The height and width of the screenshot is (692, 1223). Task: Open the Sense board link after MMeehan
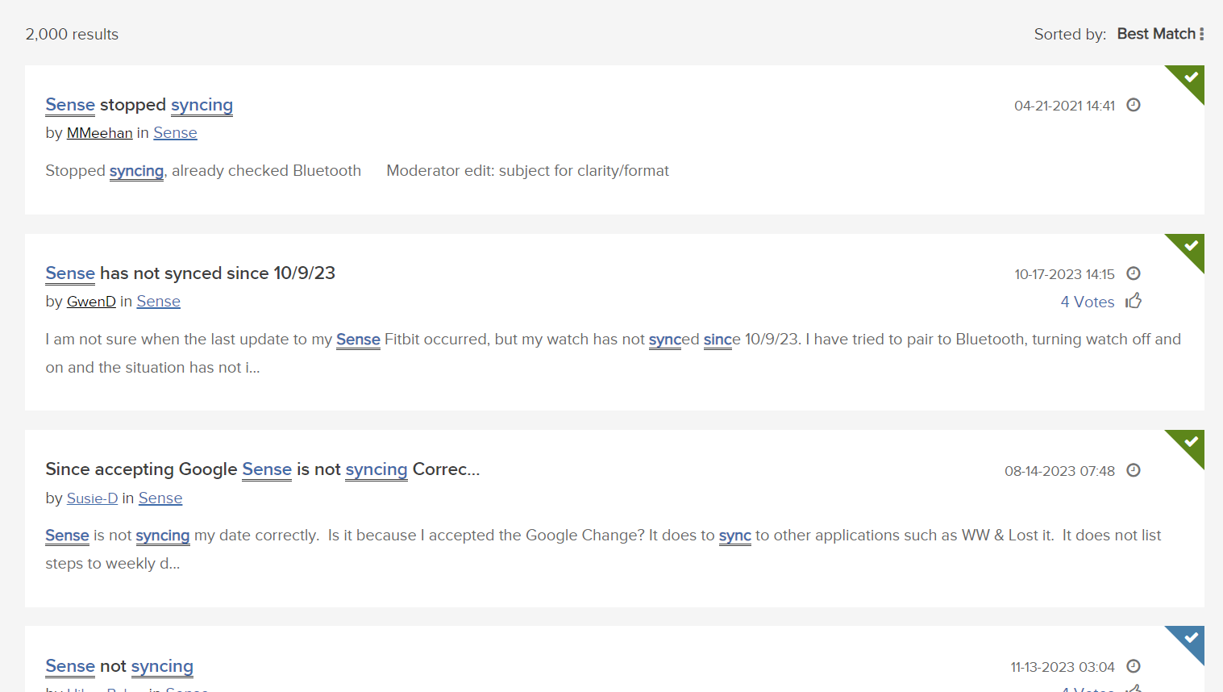point(175,133)
